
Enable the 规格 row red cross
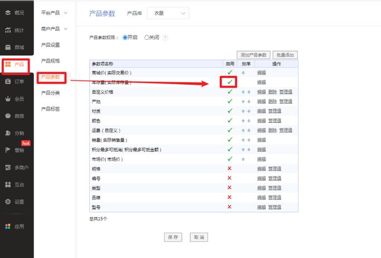pyautogui.click(x=229, y=168)
